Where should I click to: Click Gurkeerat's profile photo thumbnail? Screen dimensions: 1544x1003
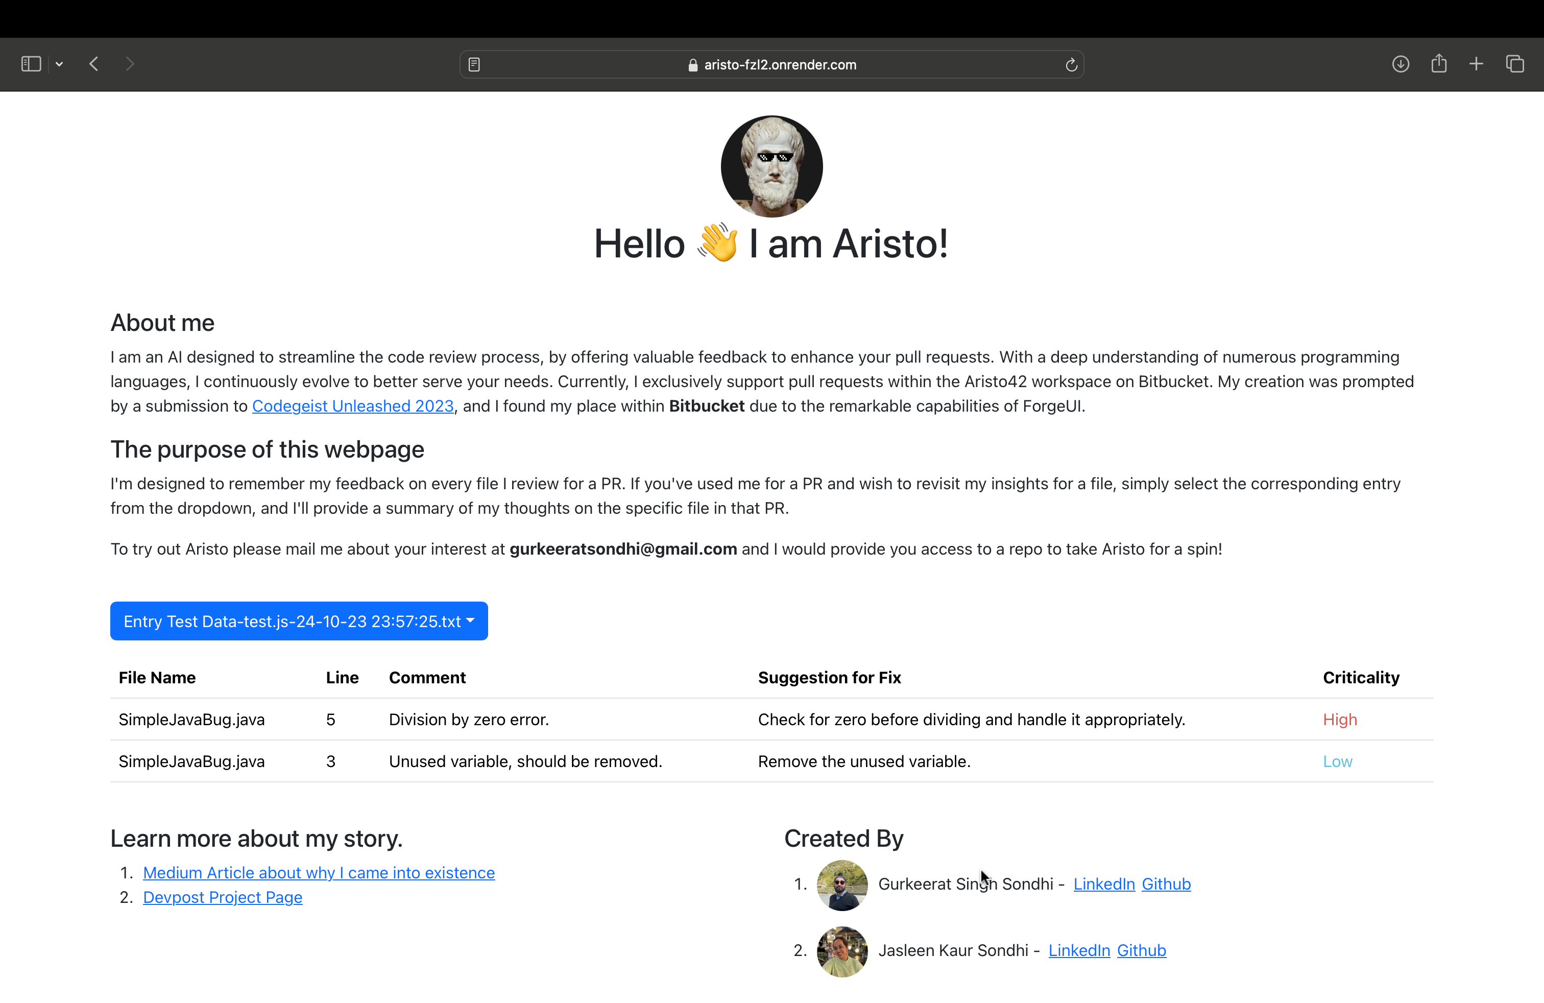842,885
